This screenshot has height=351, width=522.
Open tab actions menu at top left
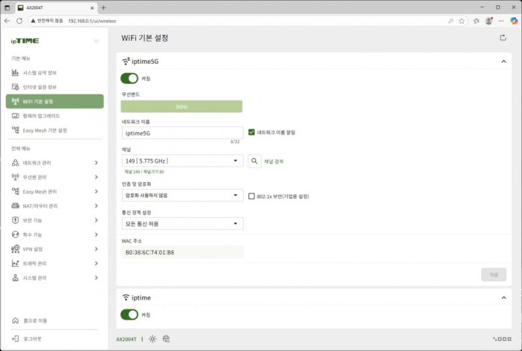pos(7,7)
